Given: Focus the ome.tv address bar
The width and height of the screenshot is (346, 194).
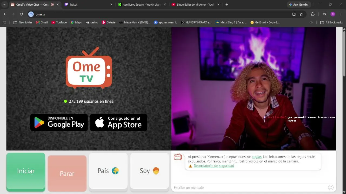Looking at the screenshot, I should pos(162,14).
